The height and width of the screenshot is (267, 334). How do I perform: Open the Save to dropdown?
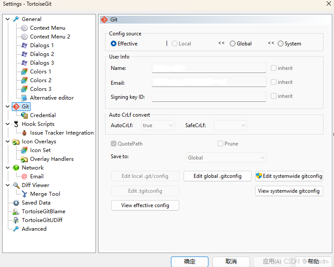click(x=226, y=157)
